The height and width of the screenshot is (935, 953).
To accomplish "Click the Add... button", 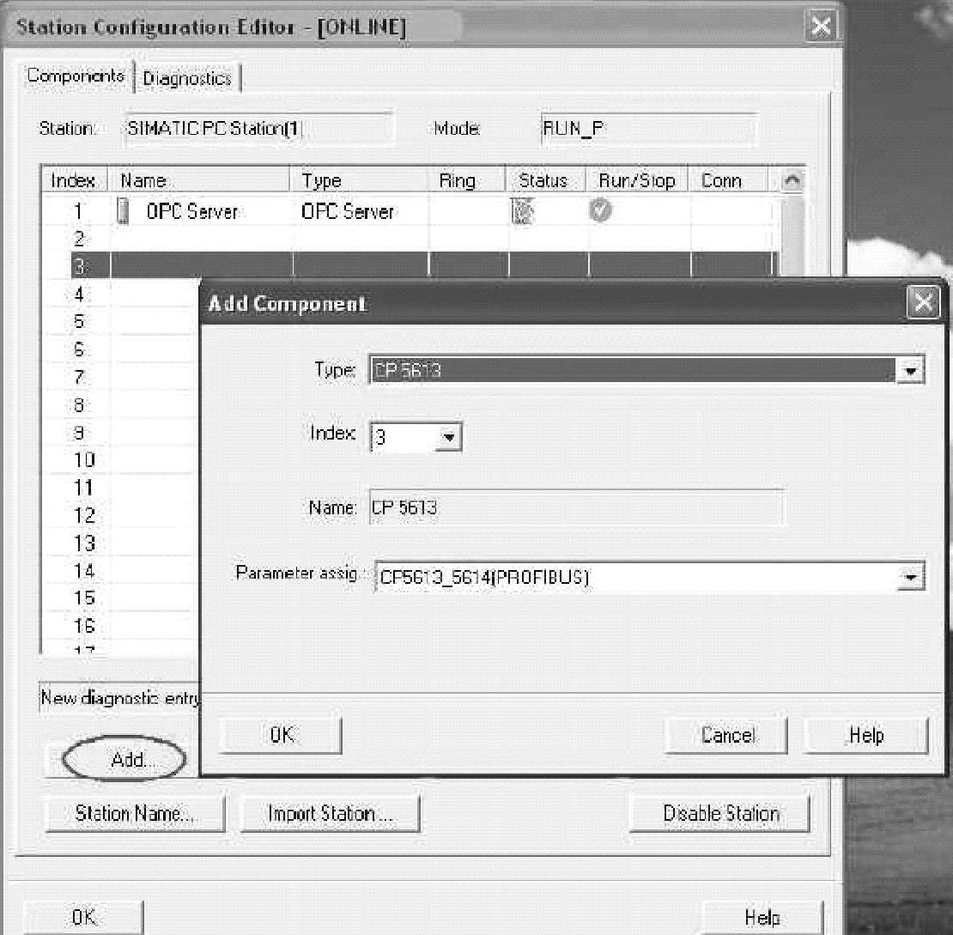I will 124,759.
